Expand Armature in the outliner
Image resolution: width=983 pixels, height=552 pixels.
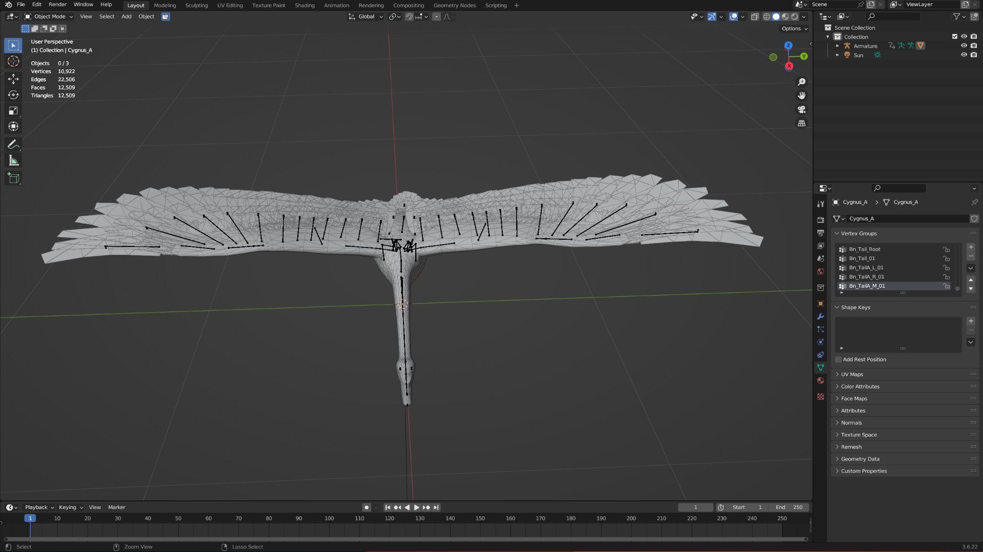pyautogui.click(x=838, y=46)
